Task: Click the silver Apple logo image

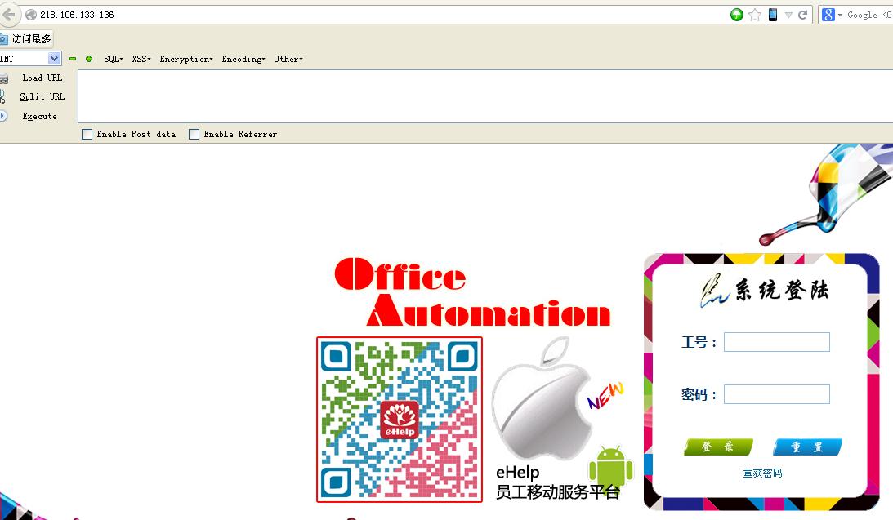Action: pyautogui.click(x=541, y=398)
